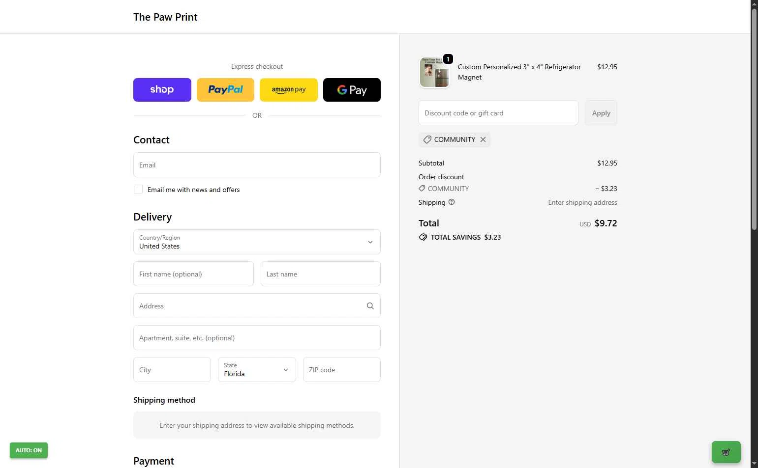Click the quantity badge on product image
The image size is (758, 468).
[448, 59]
